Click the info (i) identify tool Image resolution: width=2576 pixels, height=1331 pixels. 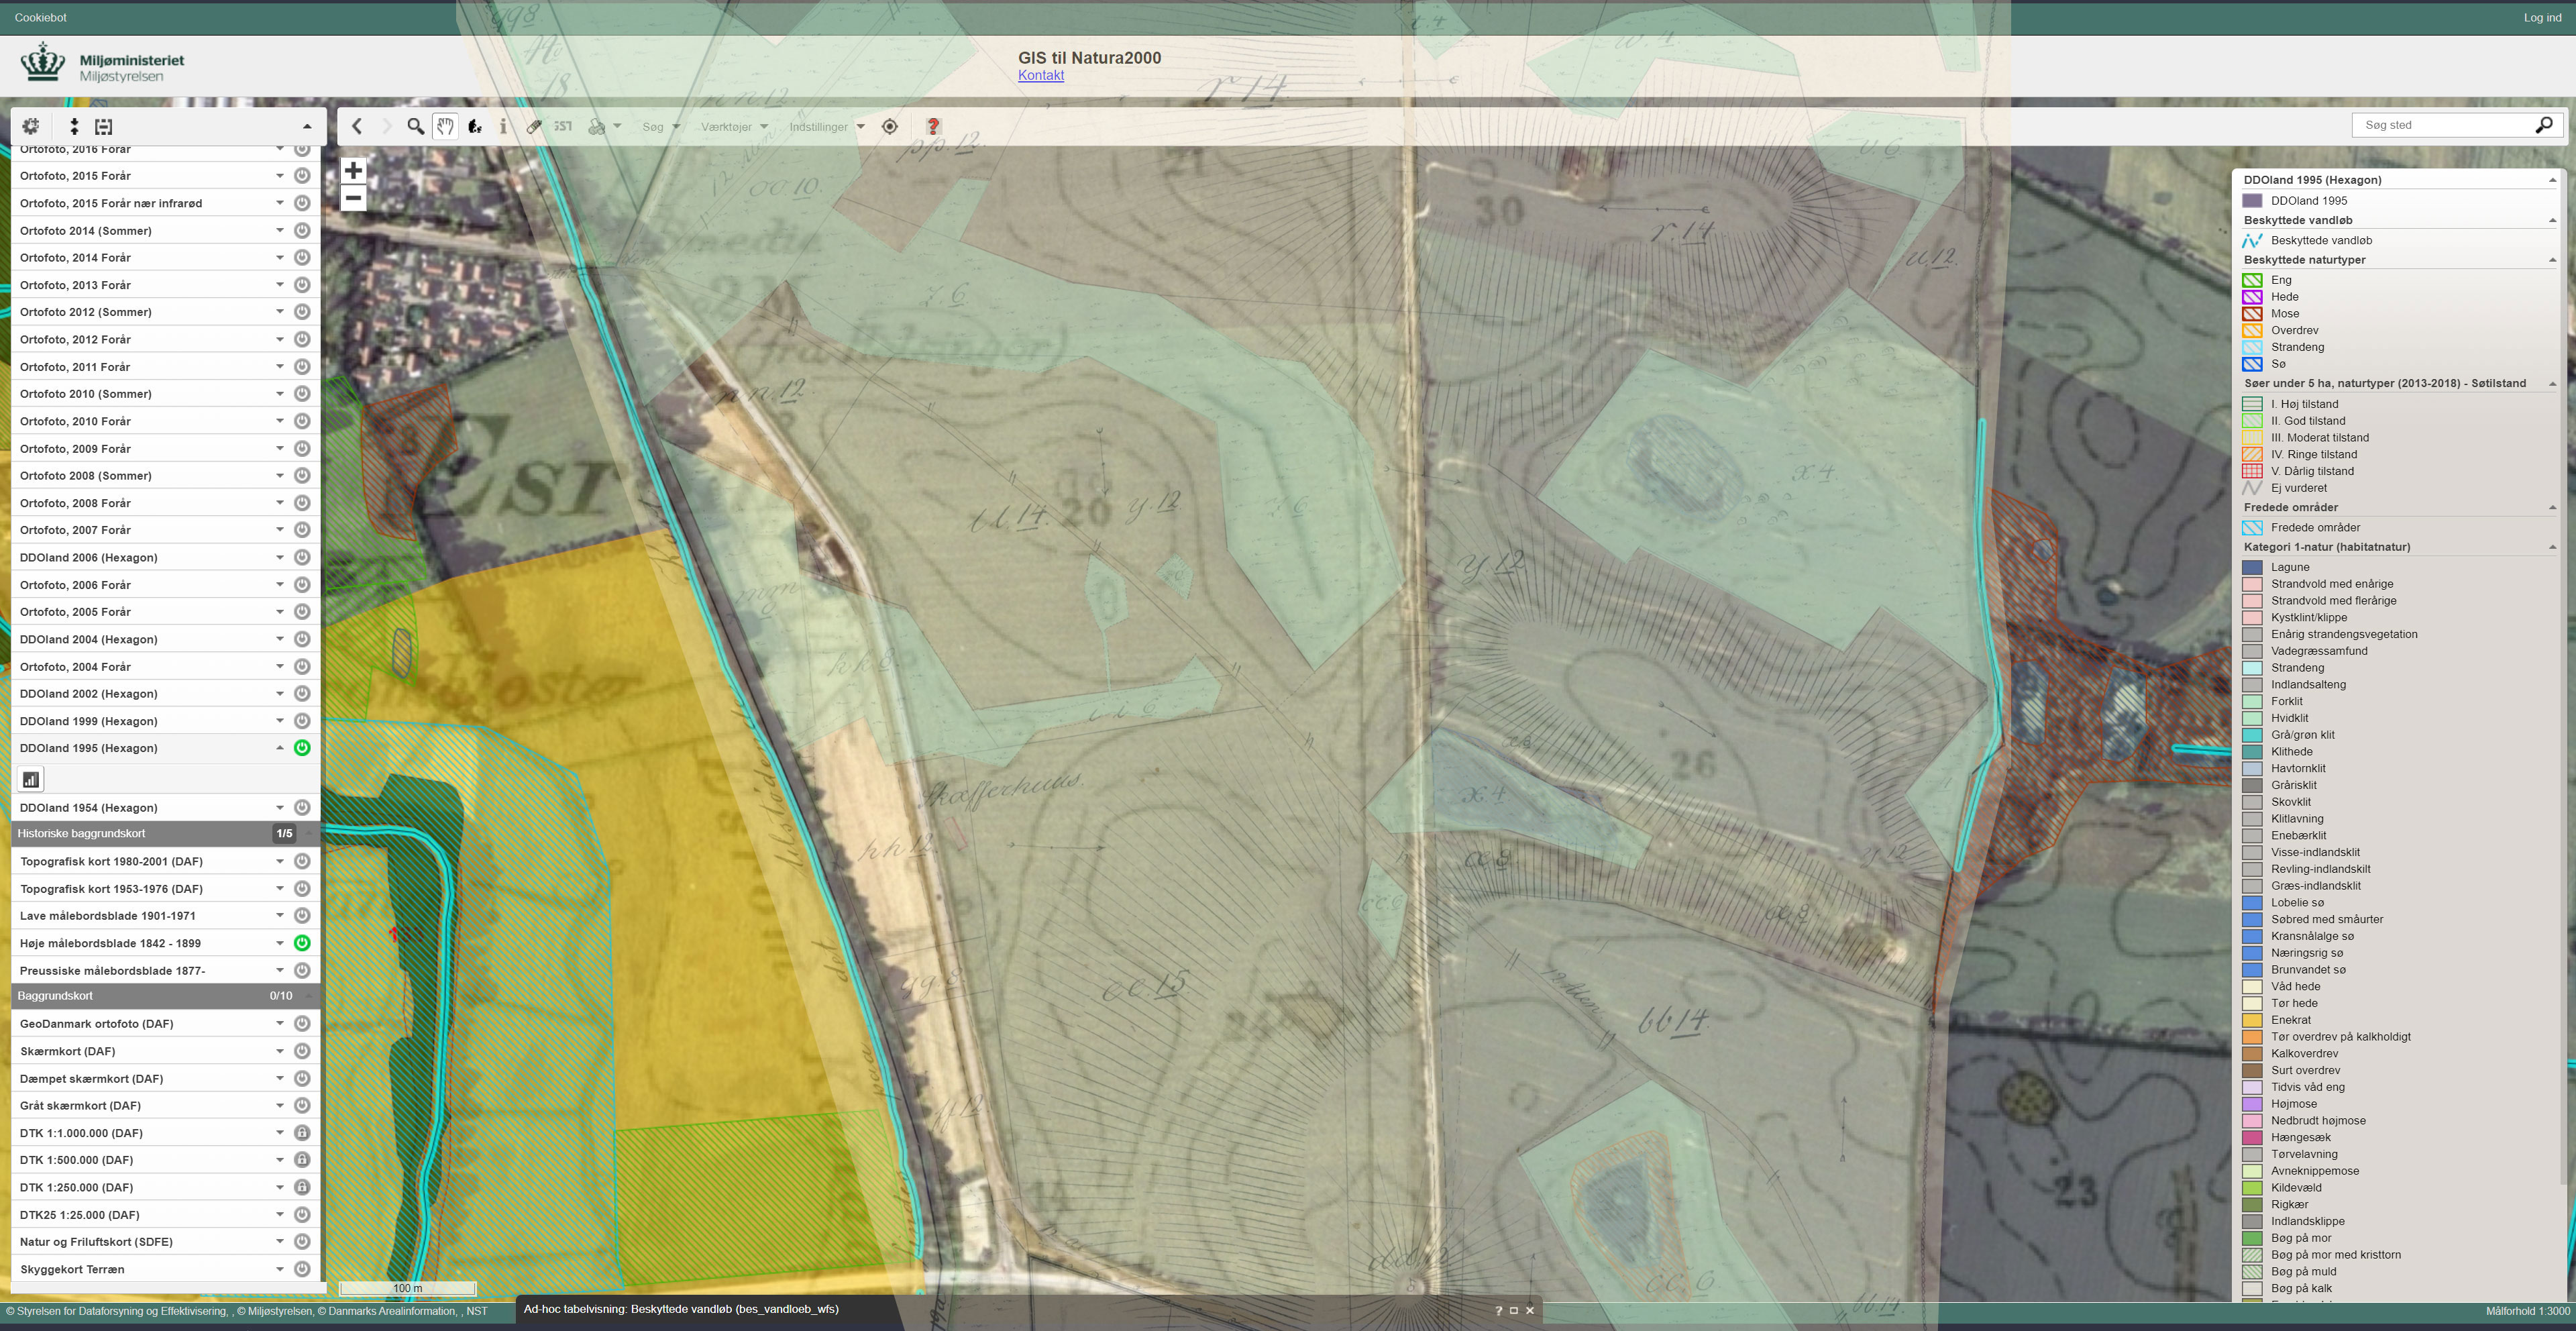503,126
